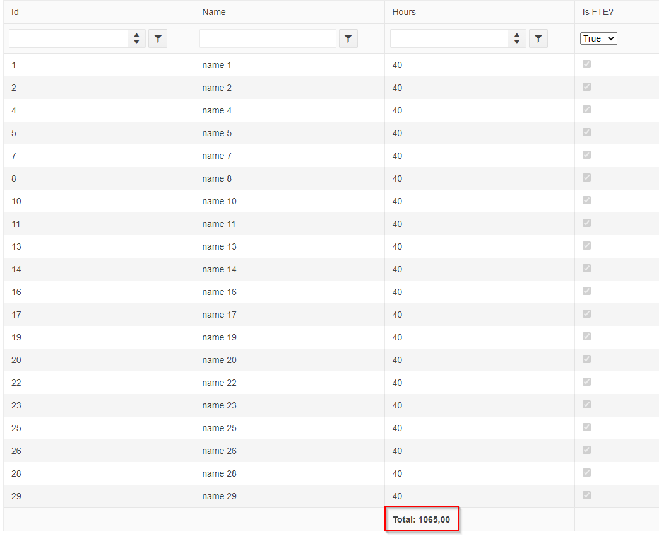Toggle the FTE checkbox for name 8
The width and height of the screenshot is (659, 544).
[x=586, y=178]
